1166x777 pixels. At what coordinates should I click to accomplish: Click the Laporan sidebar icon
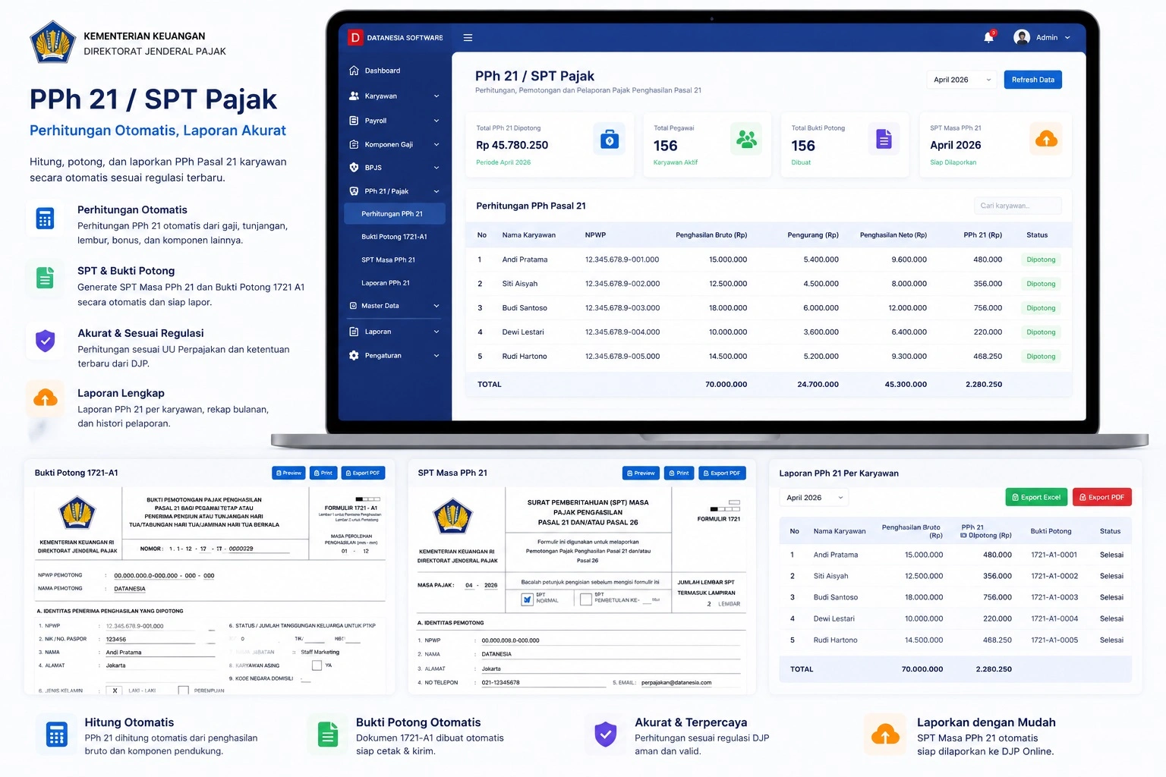(354, 332)
